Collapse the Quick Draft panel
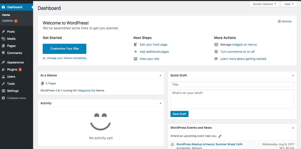 coord(293,76)
